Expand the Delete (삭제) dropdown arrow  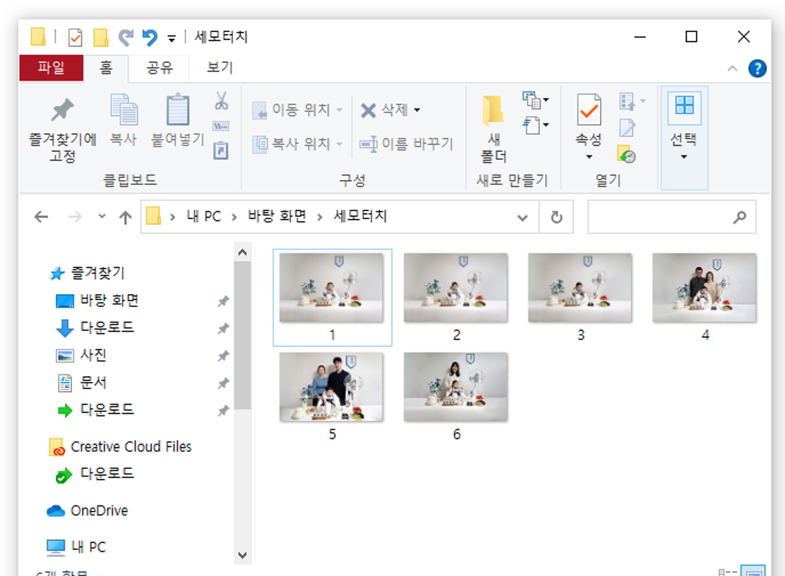pos(417,110)
